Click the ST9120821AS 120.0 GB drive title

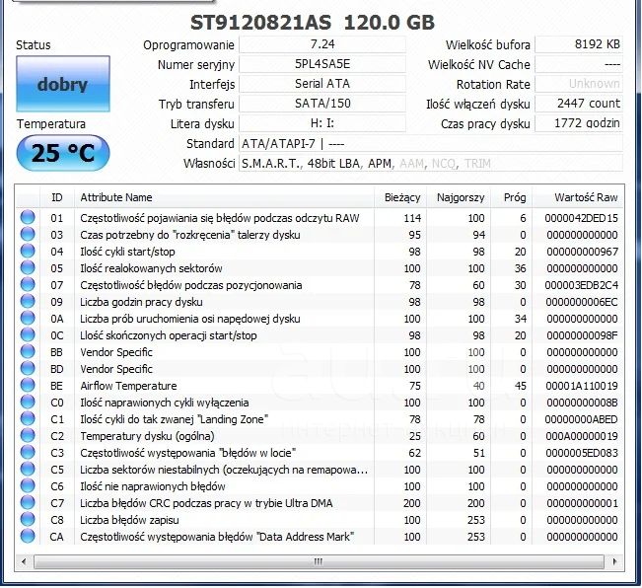click(x=313, y=22)
